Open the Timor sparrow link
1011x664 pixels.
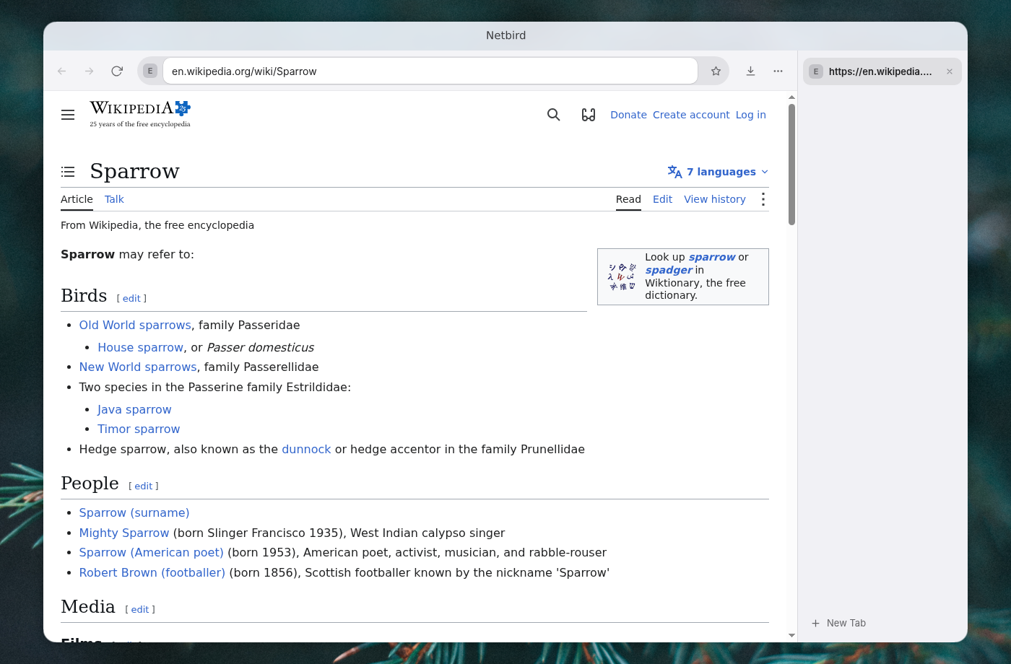(x=139, y=429)
